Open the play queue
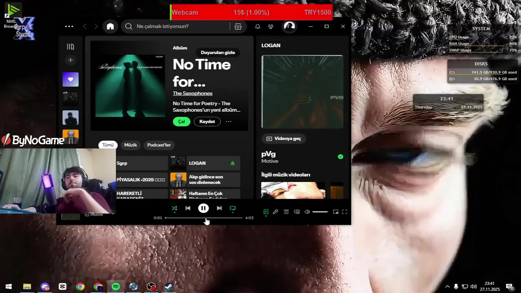 (x=286, y=212)
